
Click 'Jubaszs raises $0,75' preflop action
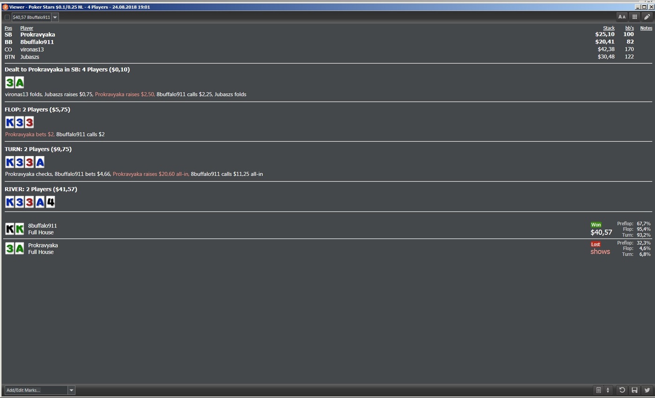(68, 94)
